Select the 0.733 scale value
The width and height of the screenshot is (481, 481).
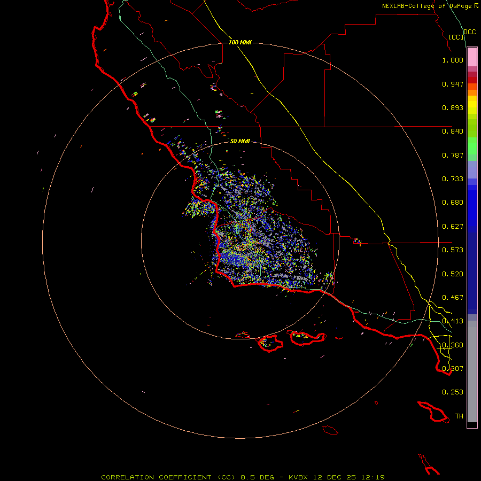click(453, 179)
